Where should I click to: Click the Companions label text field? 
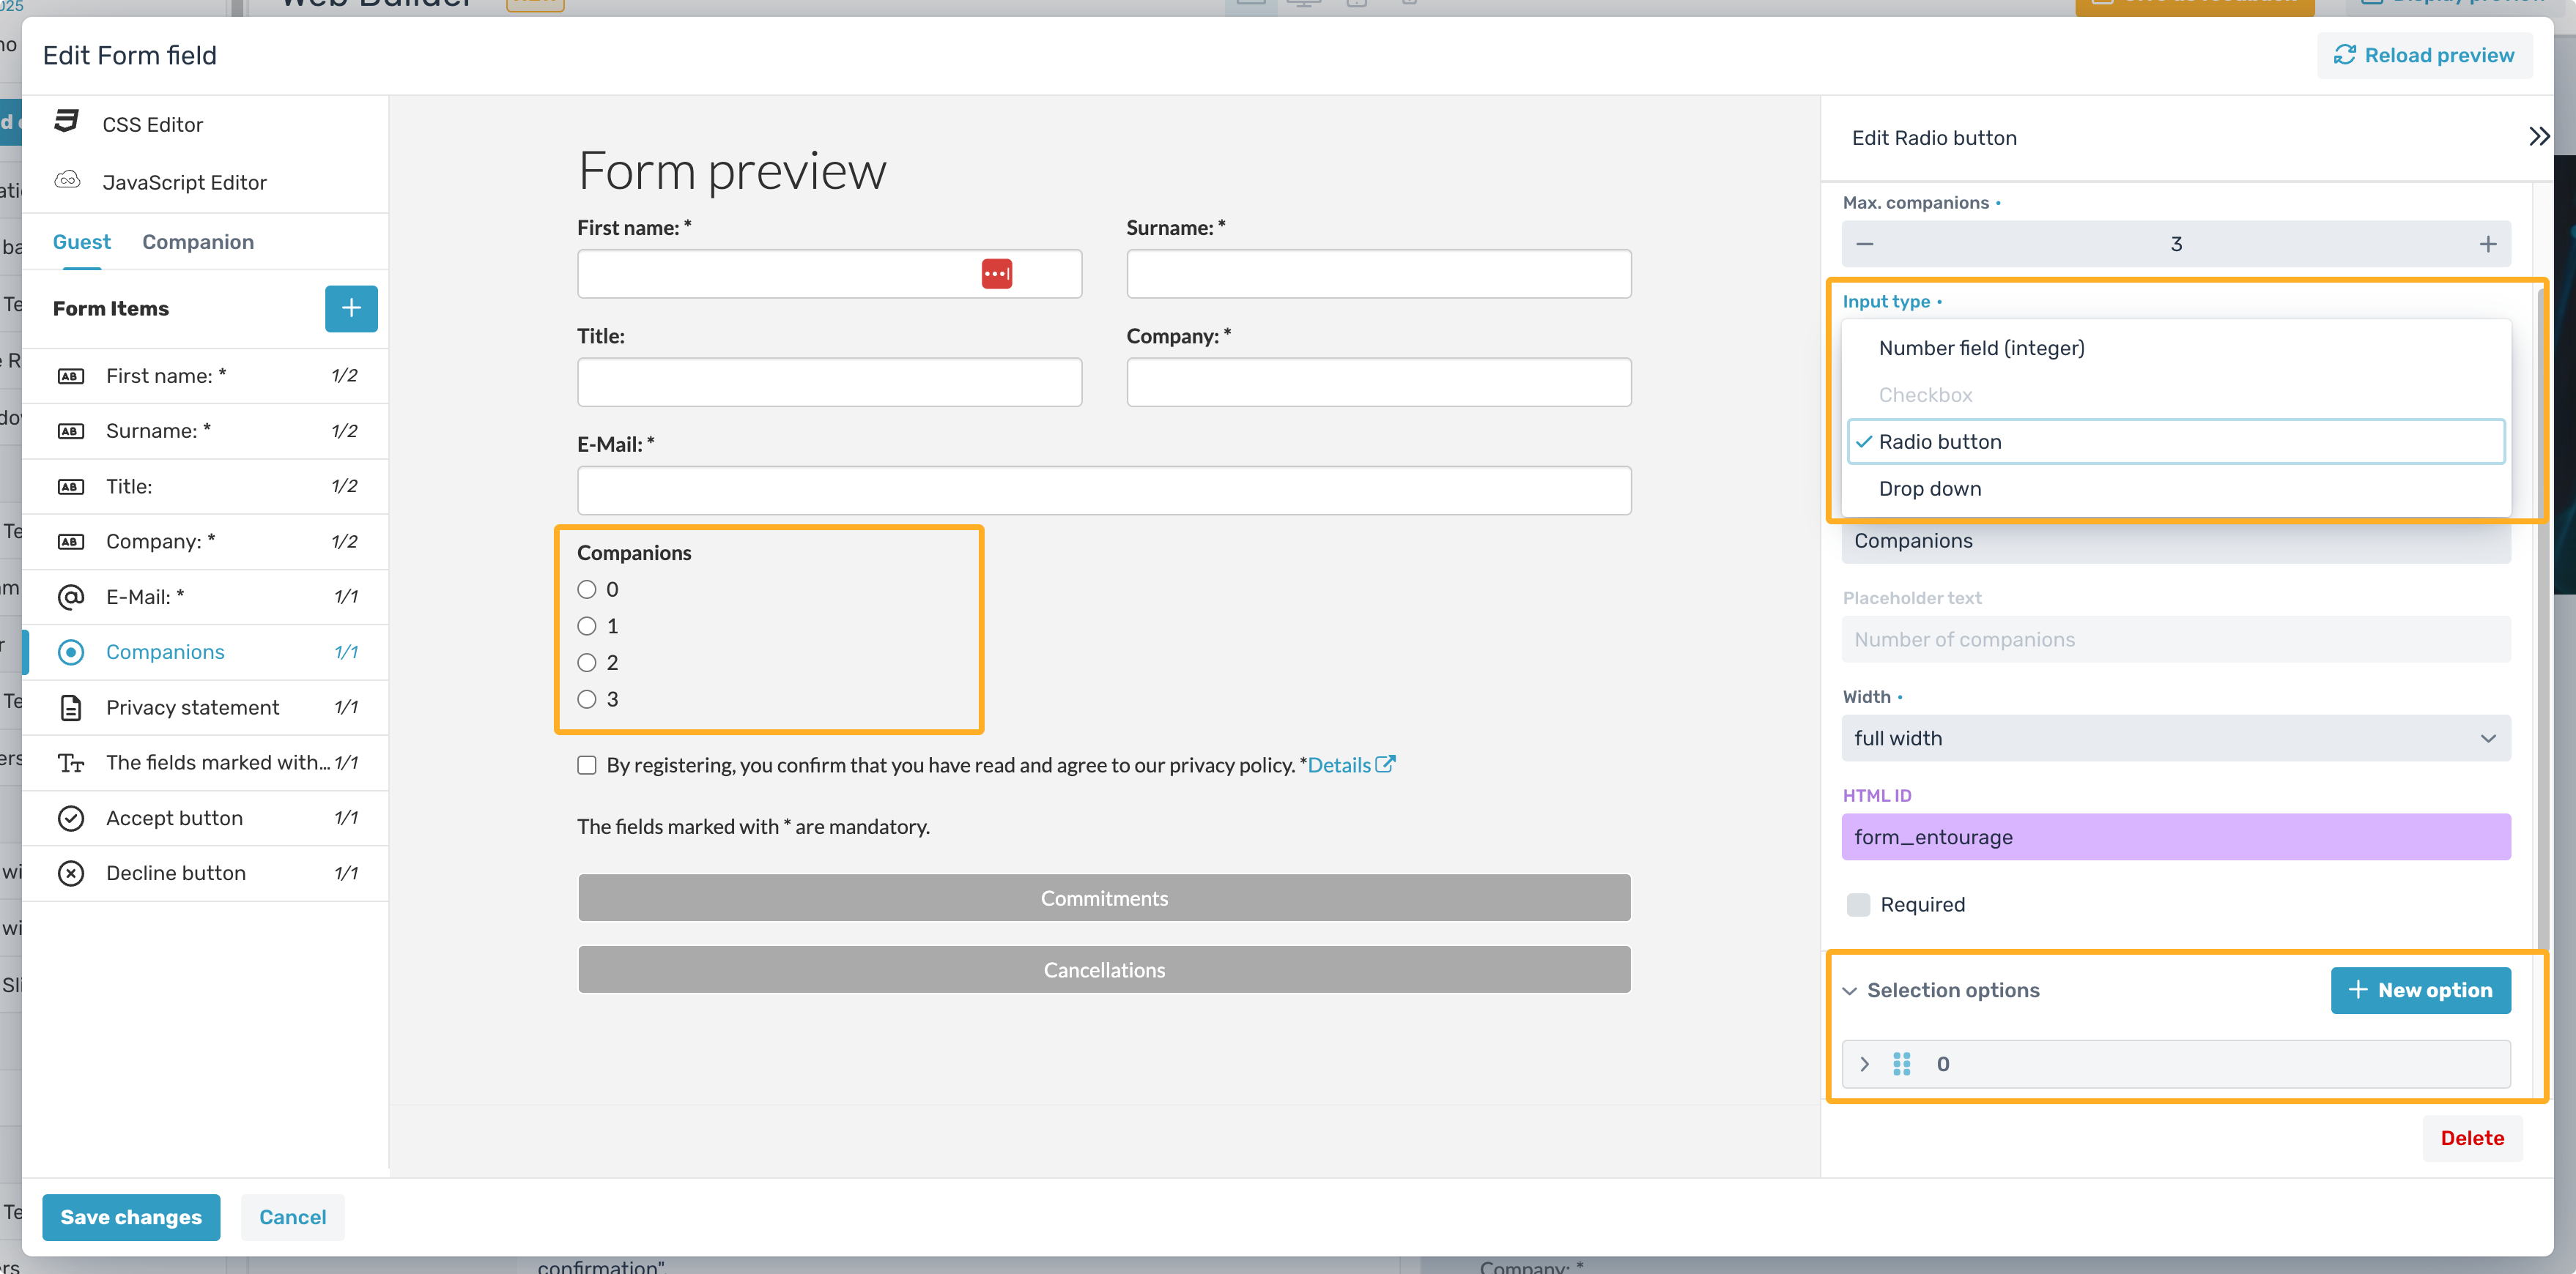[x=2176, y=540]
